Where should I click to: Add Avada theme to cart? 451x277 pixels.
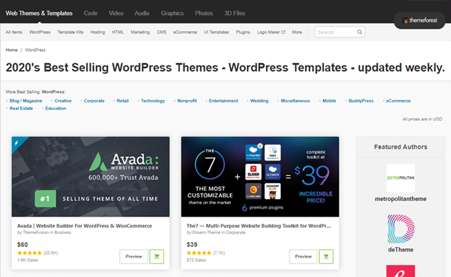click(x=157, y=256)
